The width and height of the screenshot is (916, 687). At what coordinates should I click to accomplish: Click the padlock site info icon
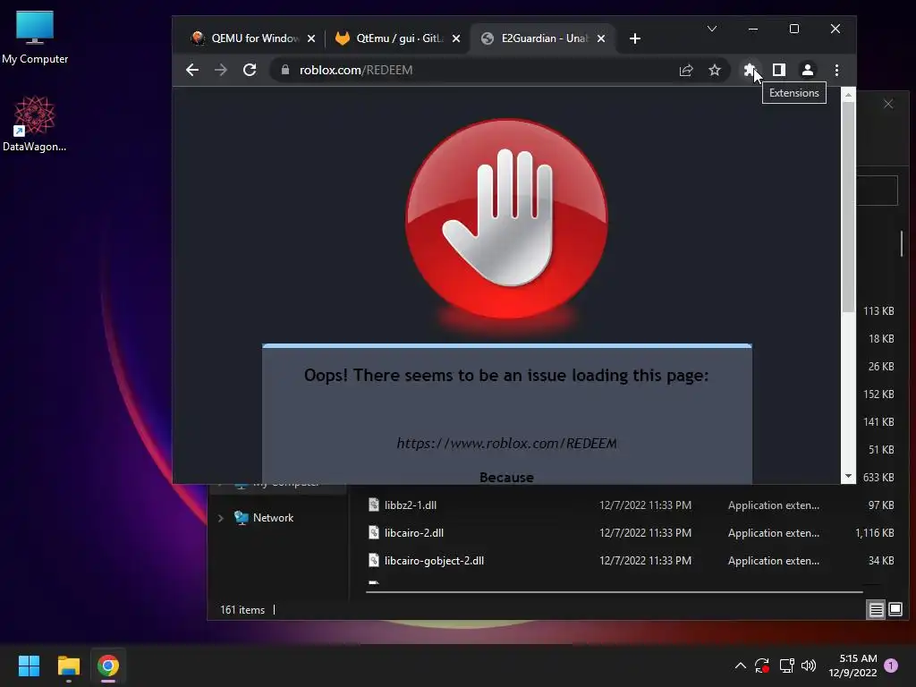[x=285, y=70]
